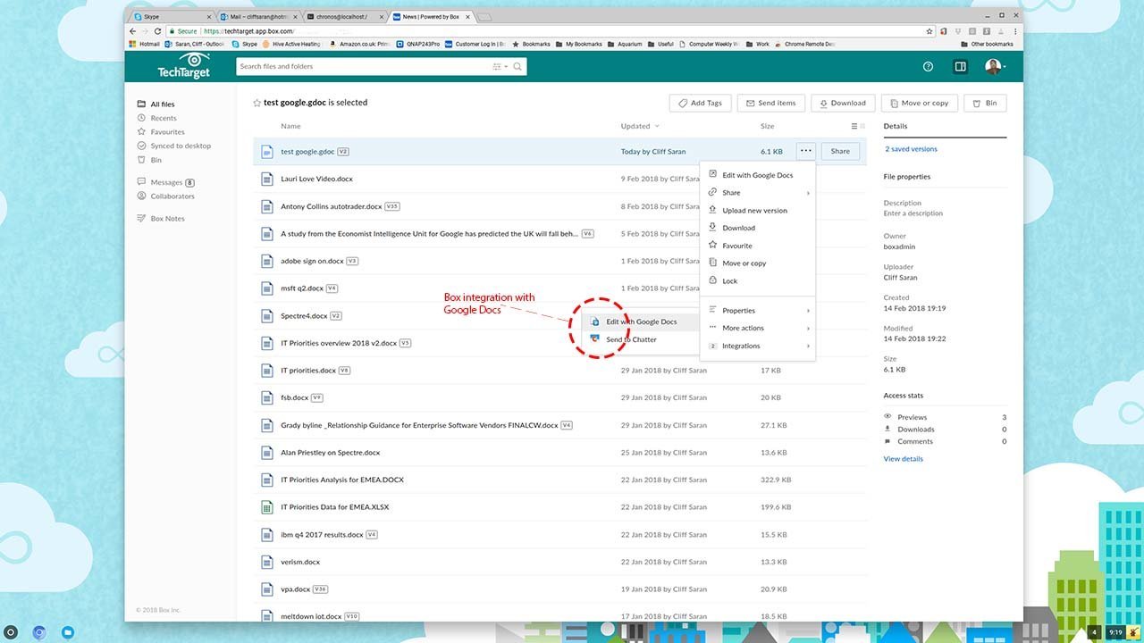The width and height of the screenshot is (1144, 643).
Task: Click the Download button in toolbar
Action: pos(842,103)
